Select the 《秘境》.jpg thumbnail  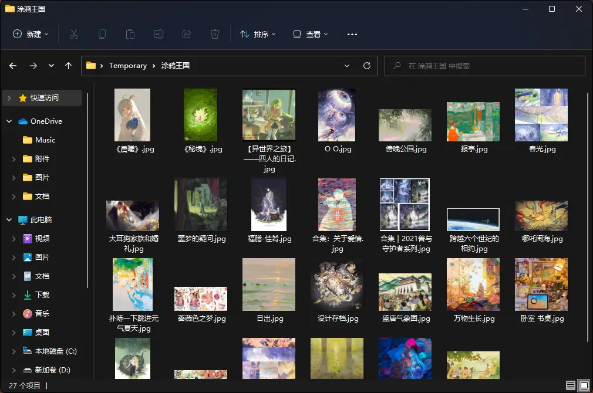click(x=200, y=115)
